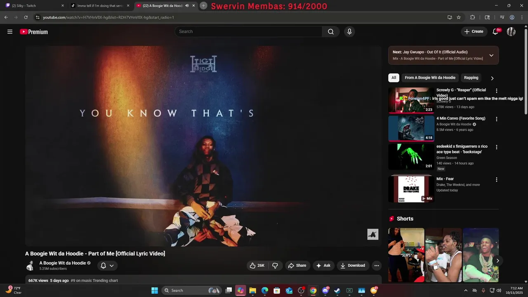Screen dimensions: 528x297
Task: Go back in Chrome navigation
Action: point(6,17)
